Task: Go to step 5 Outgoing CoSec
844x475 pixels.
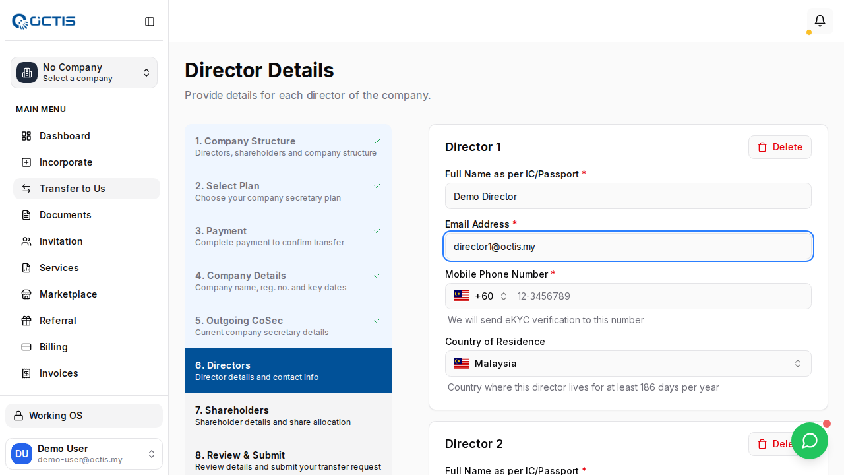Action: coord(288,326)
